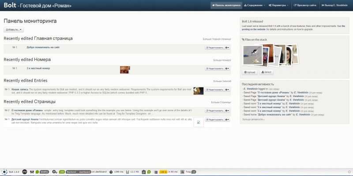
Task: Click the Symfony circle logo in debug toolbar
Action: (x=4, y=172)
